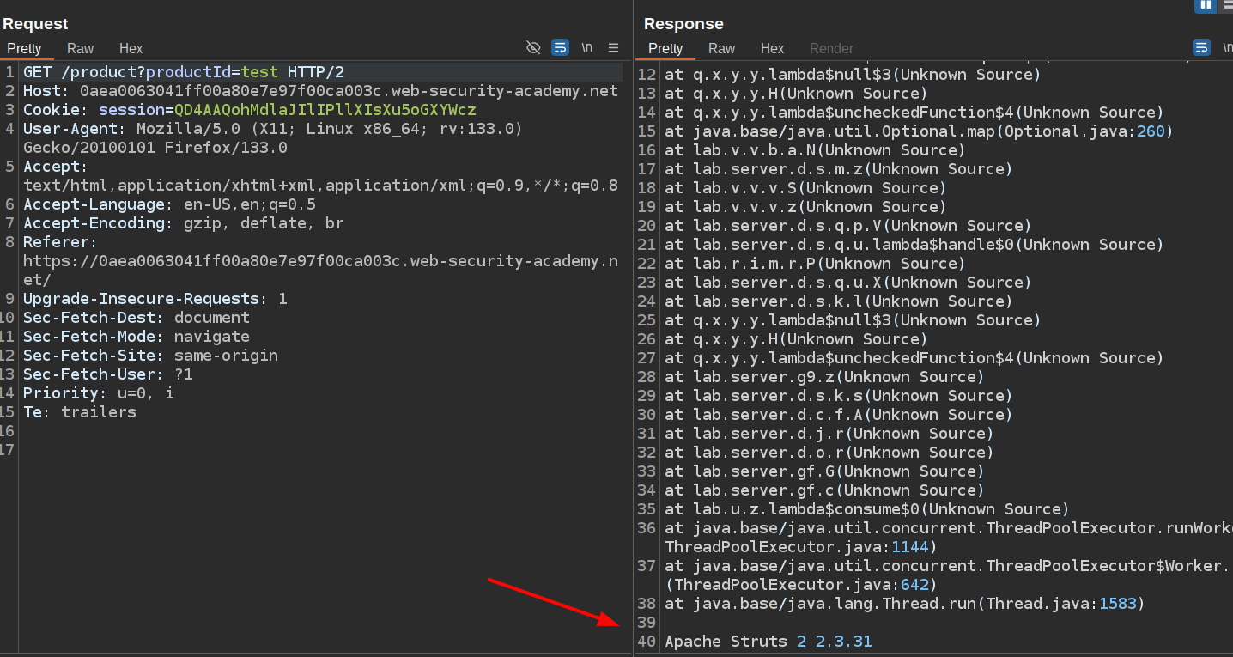Click the Thread.run(Thread.java:1583) stack line

click(905, 604)
